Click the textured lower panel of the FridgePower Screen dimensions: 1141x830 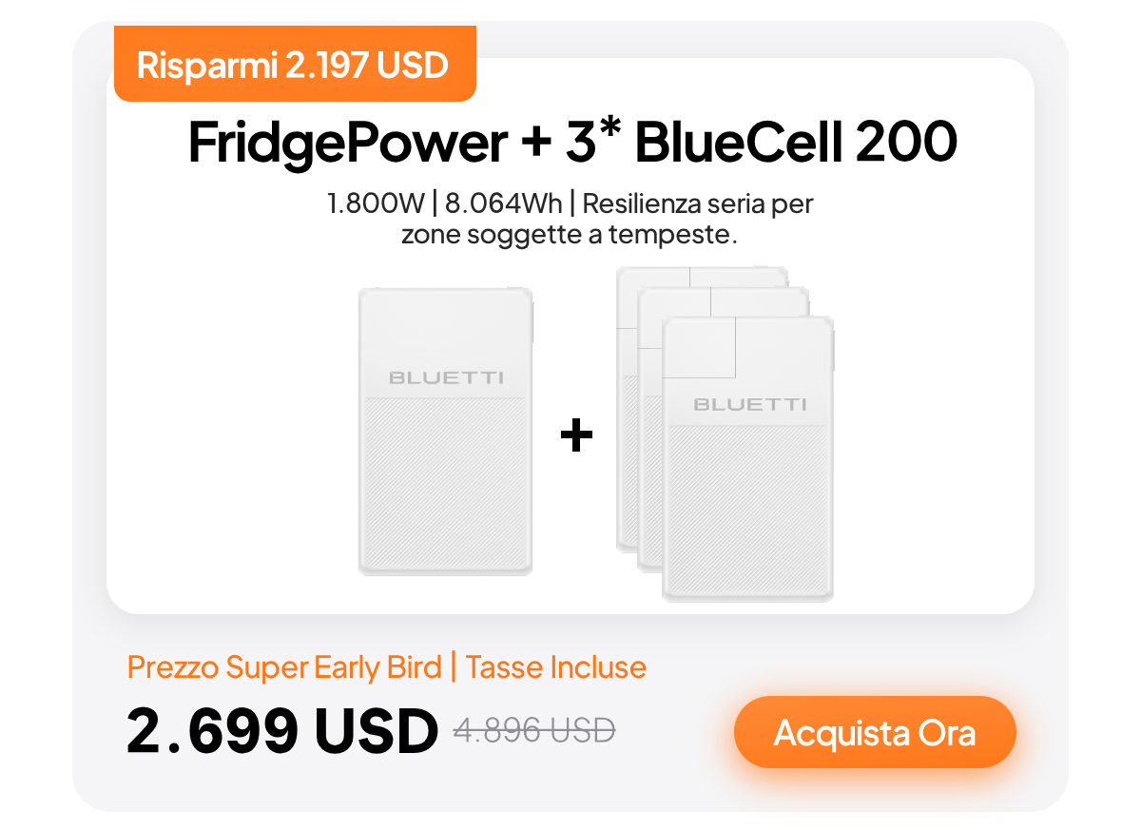(445, 485)
